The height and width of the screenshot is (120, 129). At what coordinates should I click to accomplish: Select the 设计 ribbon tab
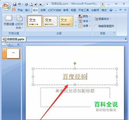35,10
